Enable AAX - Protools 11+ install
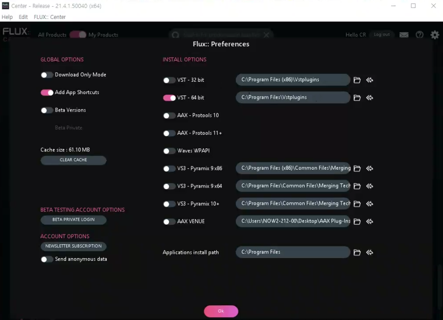443x320 pixels. 169,133
